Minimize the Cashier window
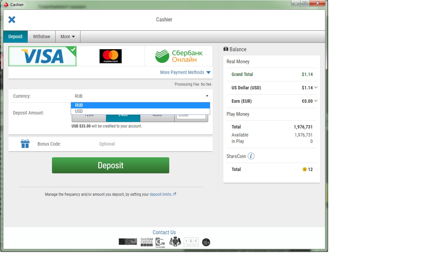Screen dimensions: 427x257 (296, 3)
